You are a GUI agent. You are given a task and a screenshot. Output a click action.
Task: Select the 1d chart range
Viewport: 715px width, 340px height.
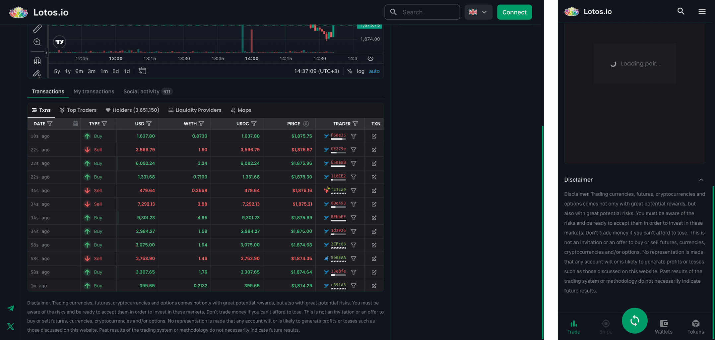coord(127,71)
